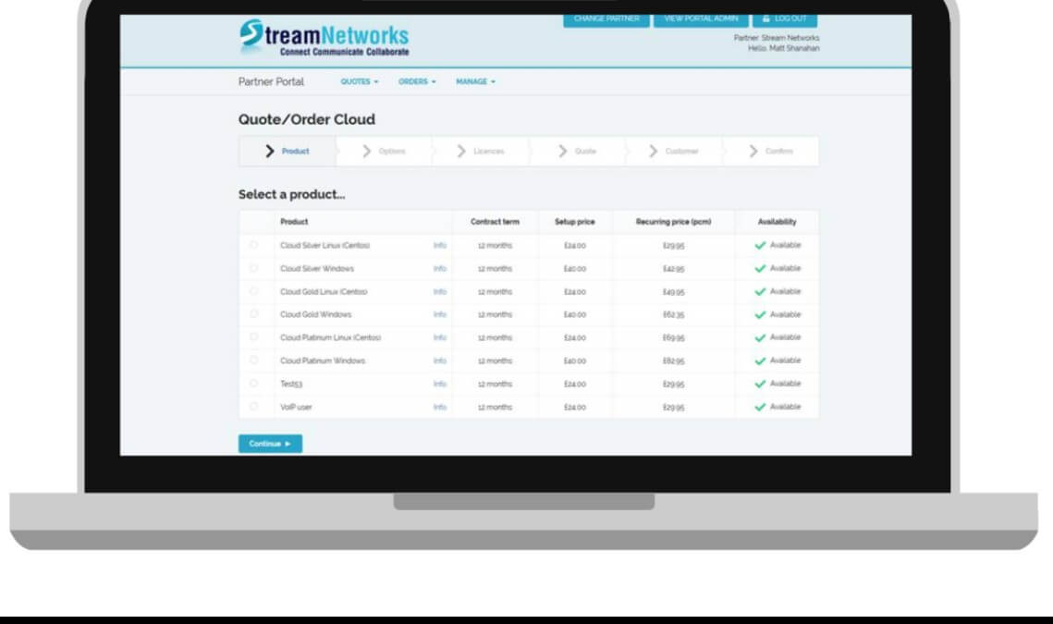Click the Partner Portal heading text
The width and height of the screenshot is (1053, 624).
point(271,82)
